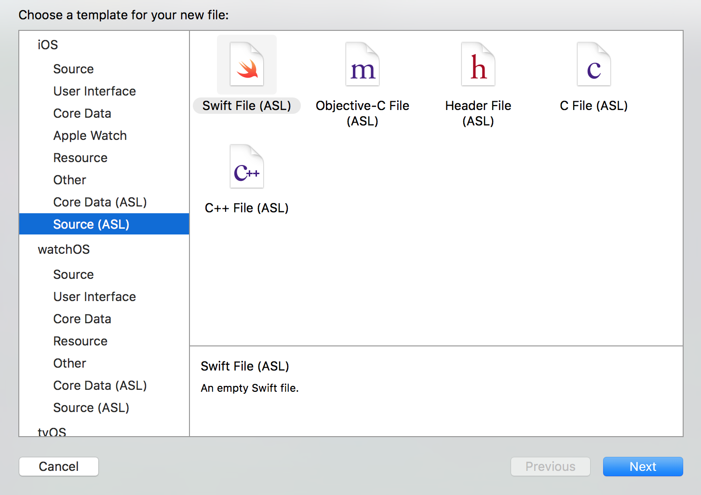Click the iOS section header

point(48,45)
